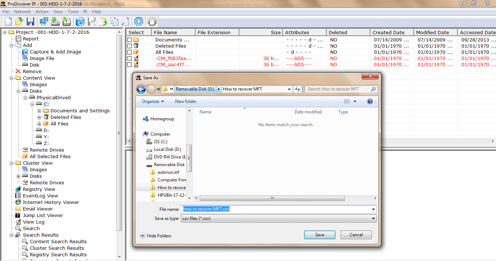This screenshot has height=261, width=496.
Task: Check the :CM_f083faa row checkbox
Action: (129, 58)
